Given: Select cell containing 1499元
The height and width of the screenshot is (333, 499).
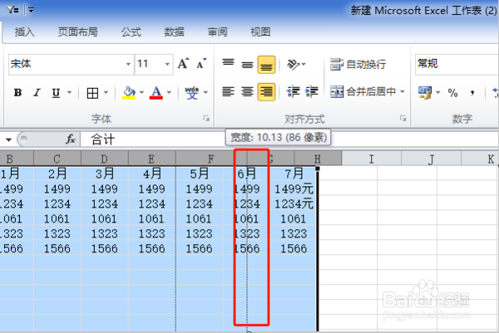Looking at the screenshot, I should coord(294,189).
